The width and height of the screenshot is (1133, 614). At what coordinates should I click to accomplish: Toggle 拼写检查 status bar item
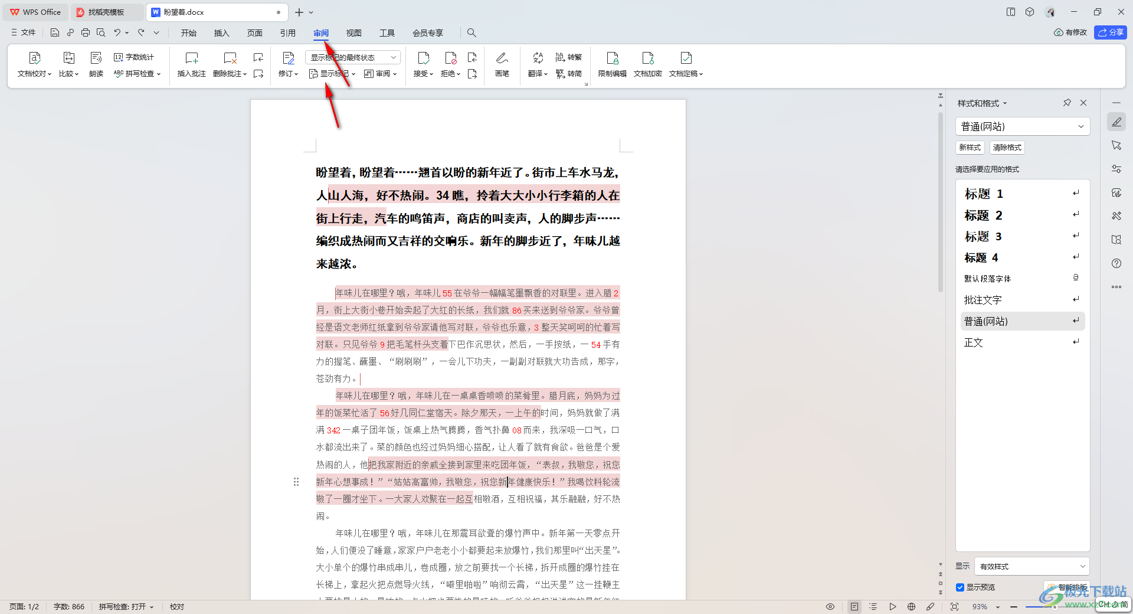point(126,607)
